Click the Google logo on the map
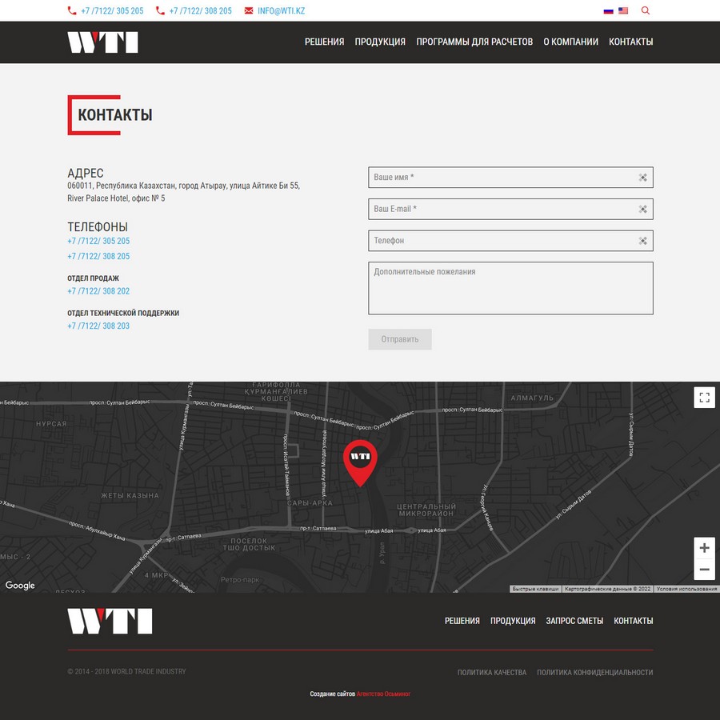Screen dimensions: 720x720 pyautogui.click(x=20, y=586)
